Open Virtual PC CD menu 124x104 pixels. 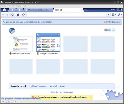click(13, 6)
